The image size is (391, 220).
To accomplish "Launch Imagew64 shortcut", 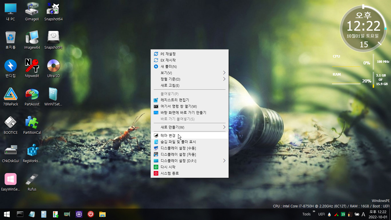I will click(32, 40).
